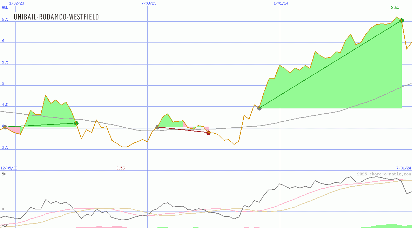This screenshot has height=228, width=412.
Task: Open the share-o-matic.com watermark link
Action: click(384, 174)
